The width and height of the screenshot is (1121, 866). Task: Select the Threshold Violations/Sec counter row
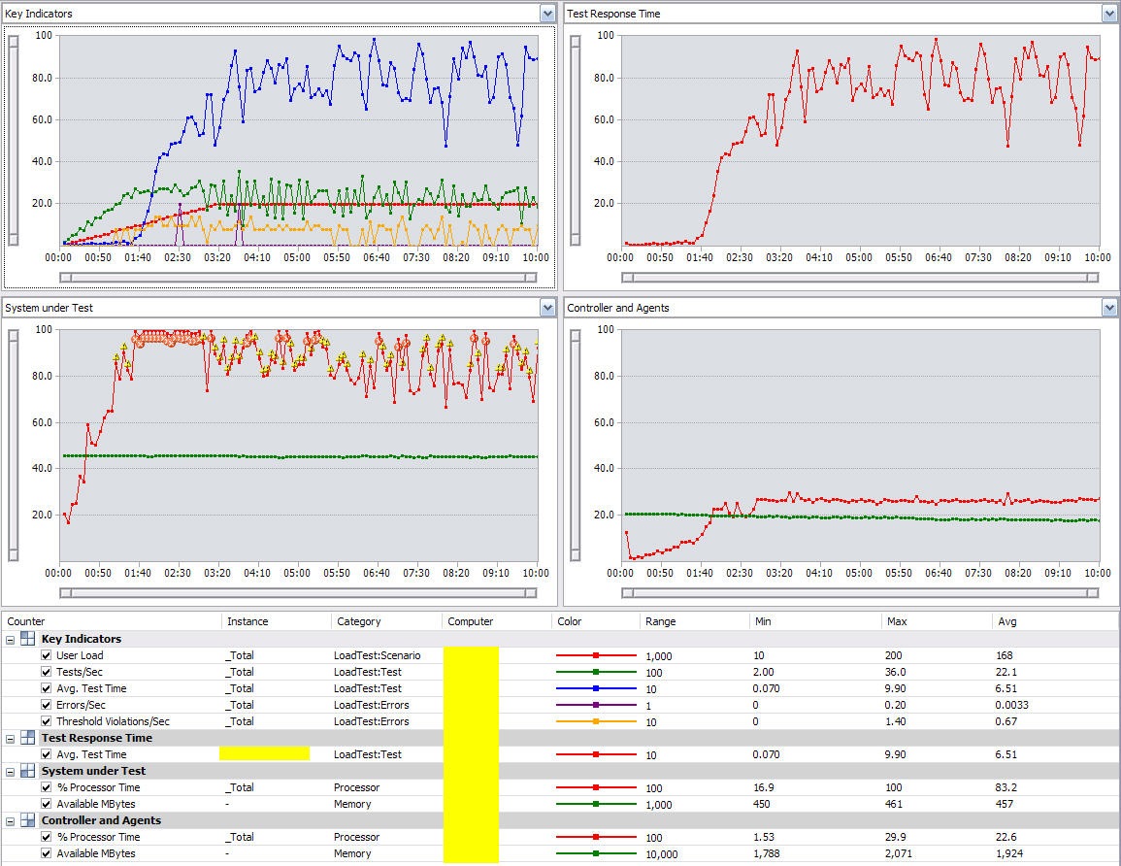point(560,720)
